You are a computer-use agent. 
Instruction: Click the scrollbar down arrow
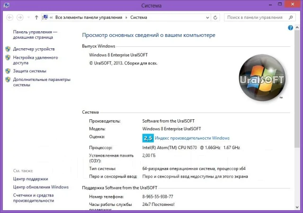[x=297, y=207]
